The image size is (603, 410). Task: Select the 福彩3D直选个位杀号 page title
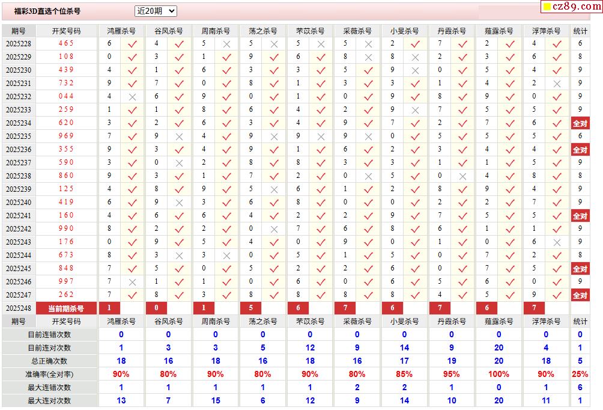tap(47, 11)
